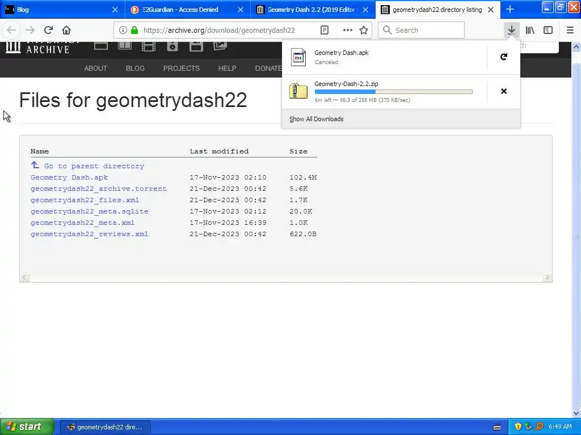Switch to Geometry Dash 2.2 tab
581x435 pixels.
coord(313,10)
